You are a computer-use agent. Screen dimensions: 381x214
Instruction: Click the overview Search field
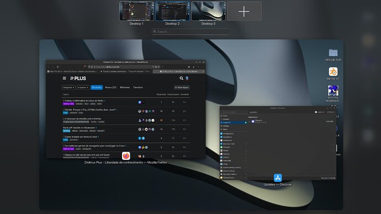[190, 31]
